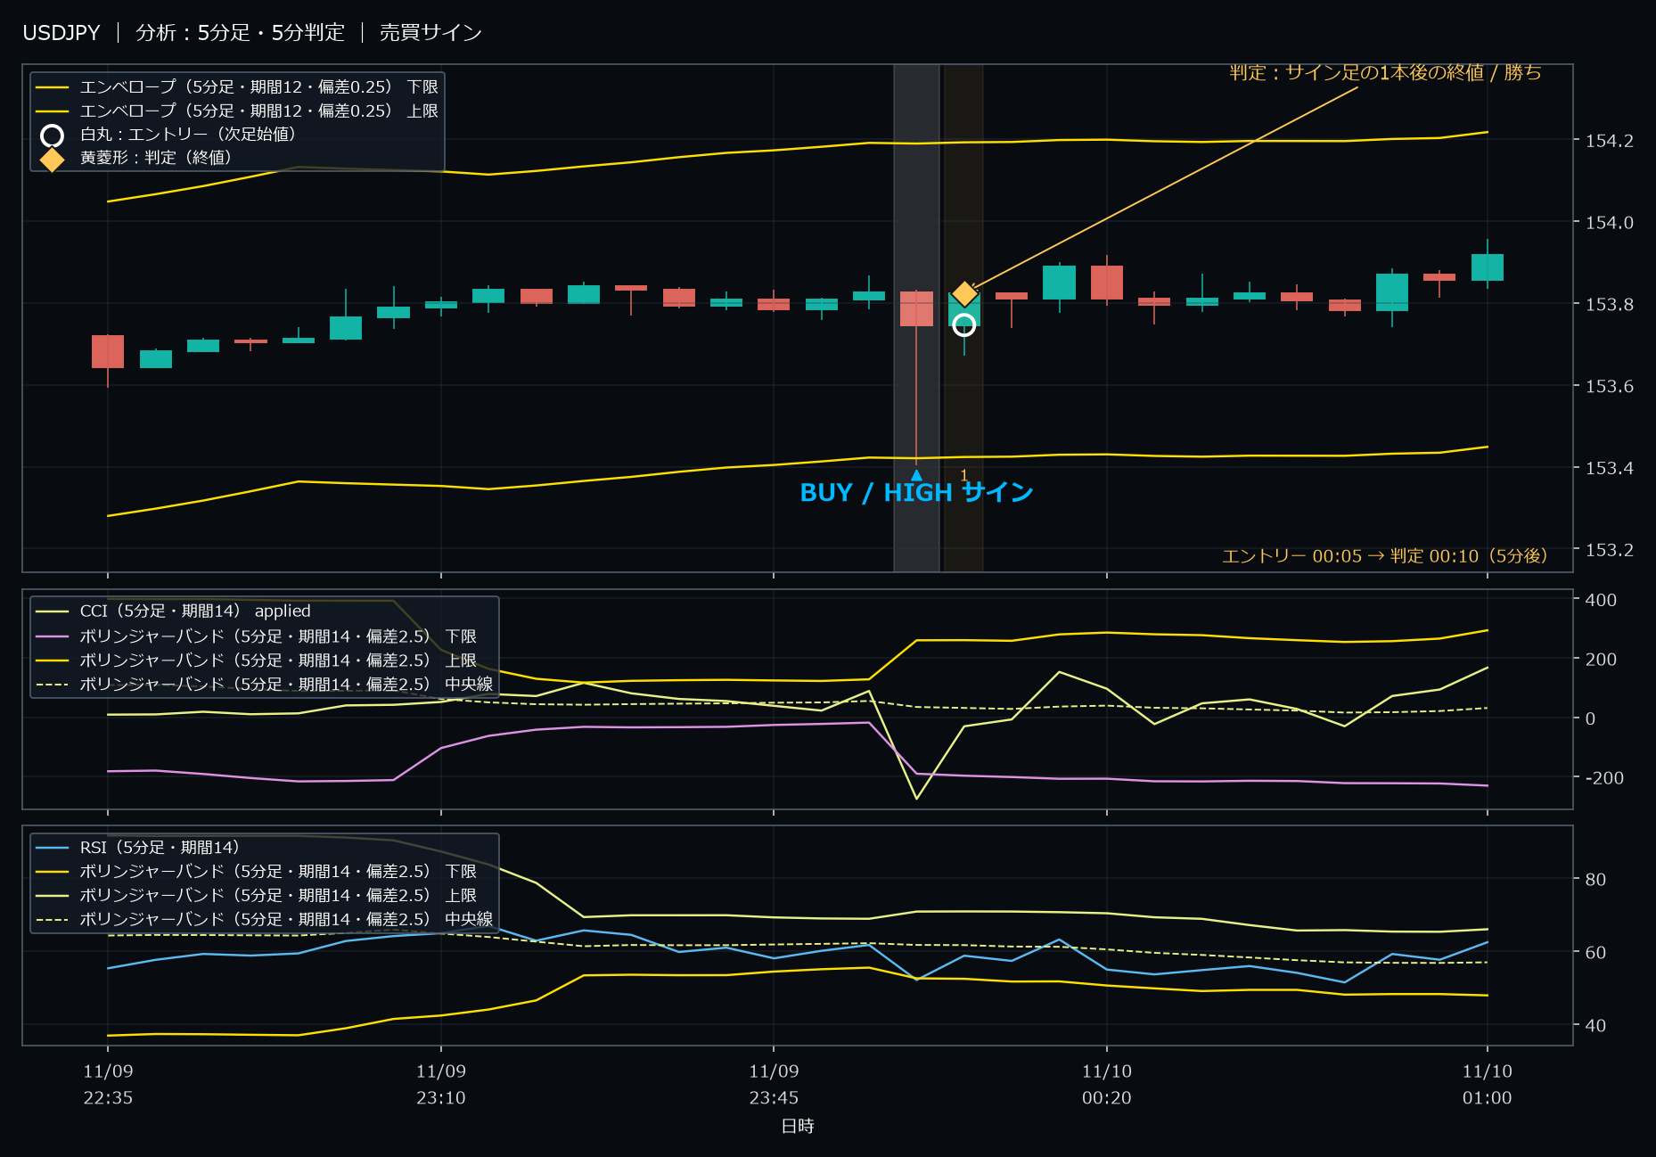The image size is (1656, 1157).
Task: Click the 153.4 price axis tick label
Action: 1609,468
